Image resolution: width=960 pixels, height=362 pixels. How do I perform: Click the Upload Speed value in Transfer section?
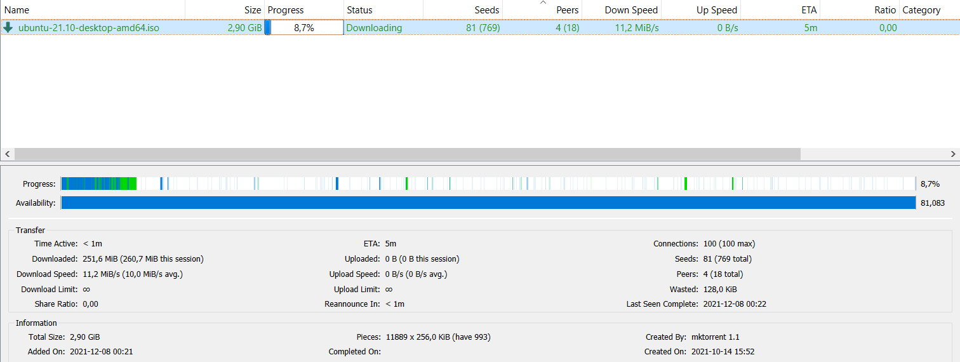coord(416,274)
